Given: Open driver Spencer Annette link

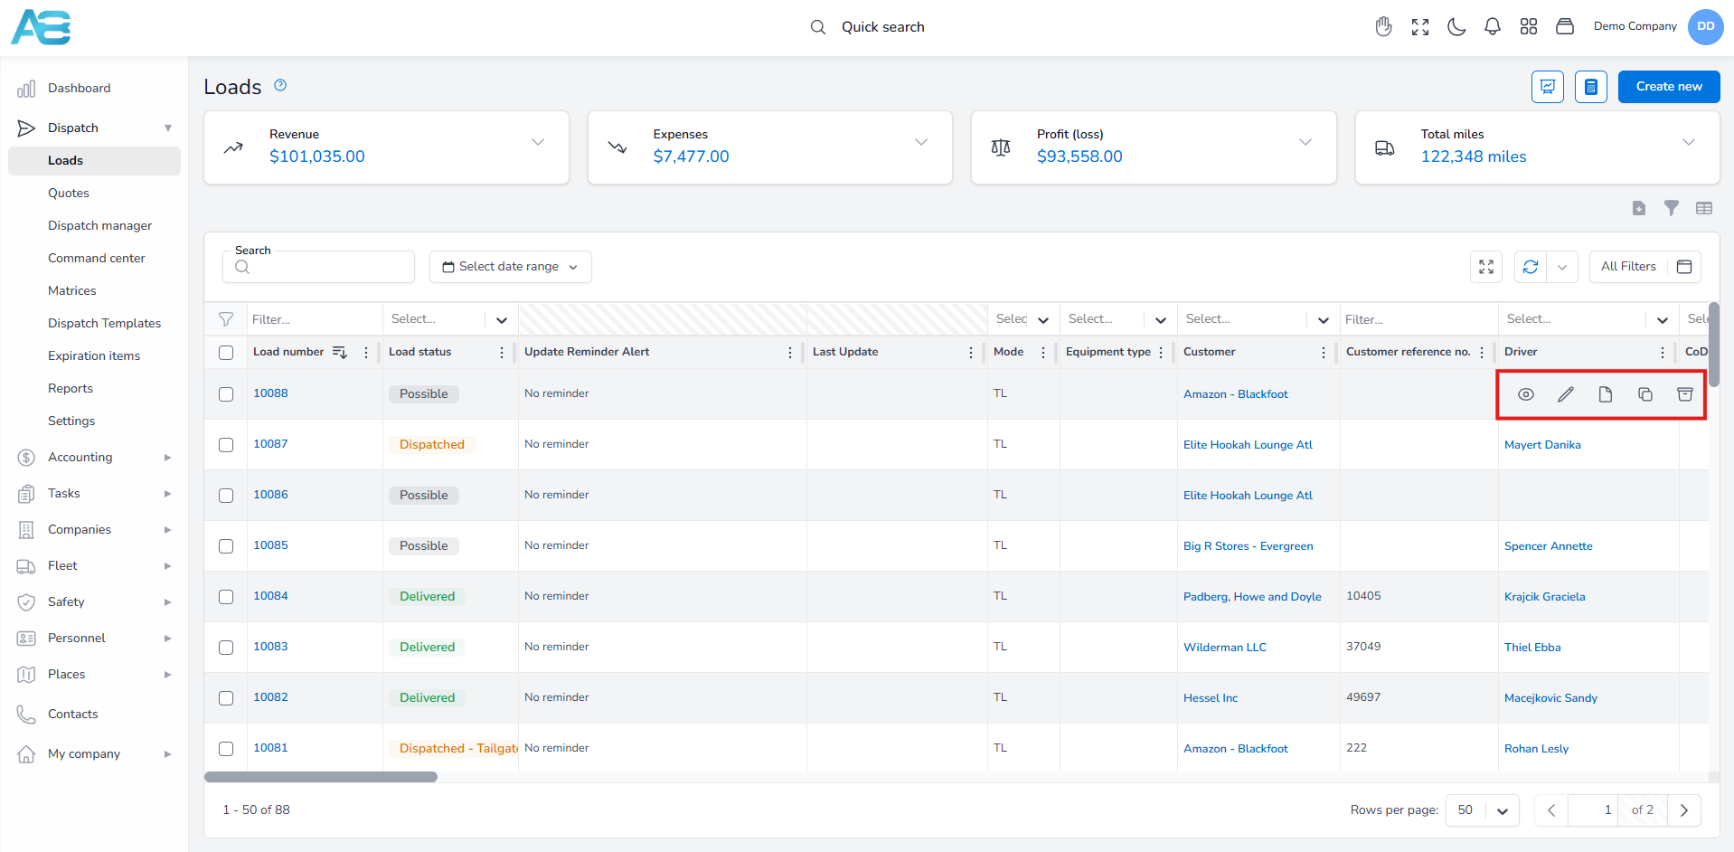Looking at the screenshot, I should tap(1549, 546).
